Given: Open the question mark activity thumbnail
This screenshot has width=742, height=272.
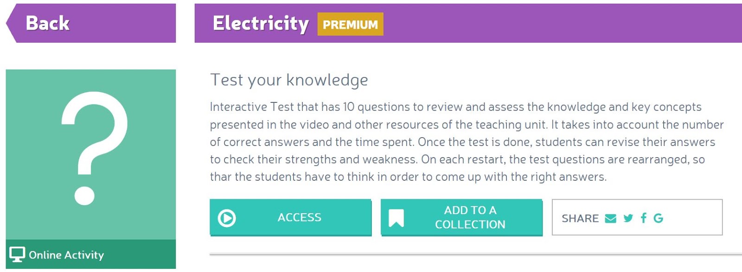Looking at the screenshot, I should pyautogui.click(x=91, y=154).
